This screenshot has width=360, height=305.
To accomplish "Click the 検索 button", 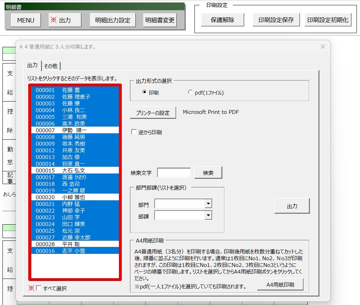I will 208,173.
